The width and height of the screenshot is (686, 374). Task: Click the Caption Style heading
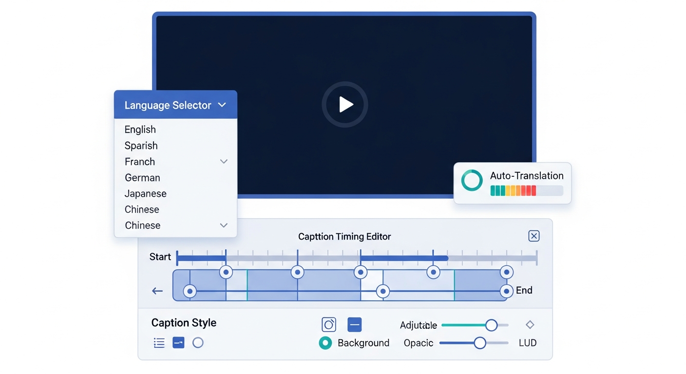tap(184, 323)
